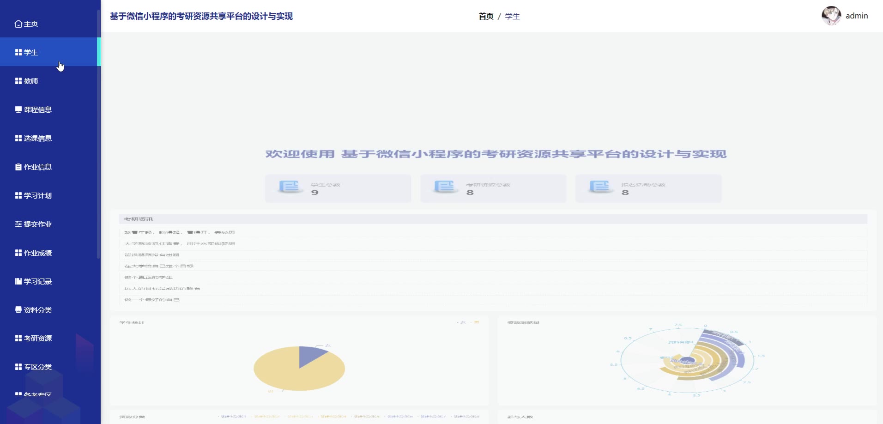The width and height of the screenshot is (883, 424).
Task: Click the 考研资讯 section header
Action: click(x=493, y=219)
